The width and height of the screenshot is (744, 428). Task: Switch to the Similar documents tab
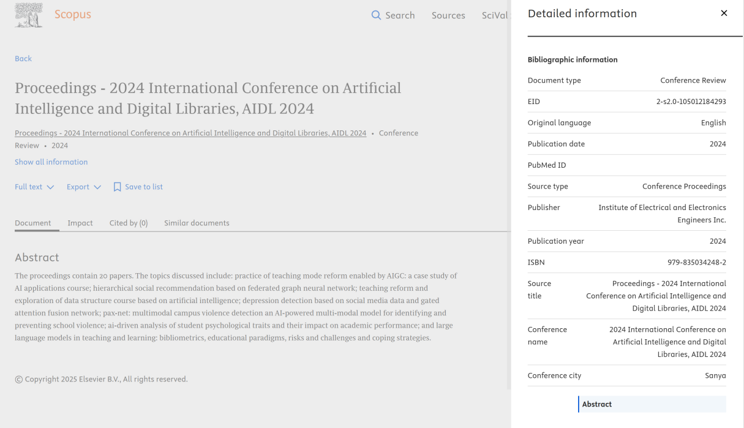point(197,223)
